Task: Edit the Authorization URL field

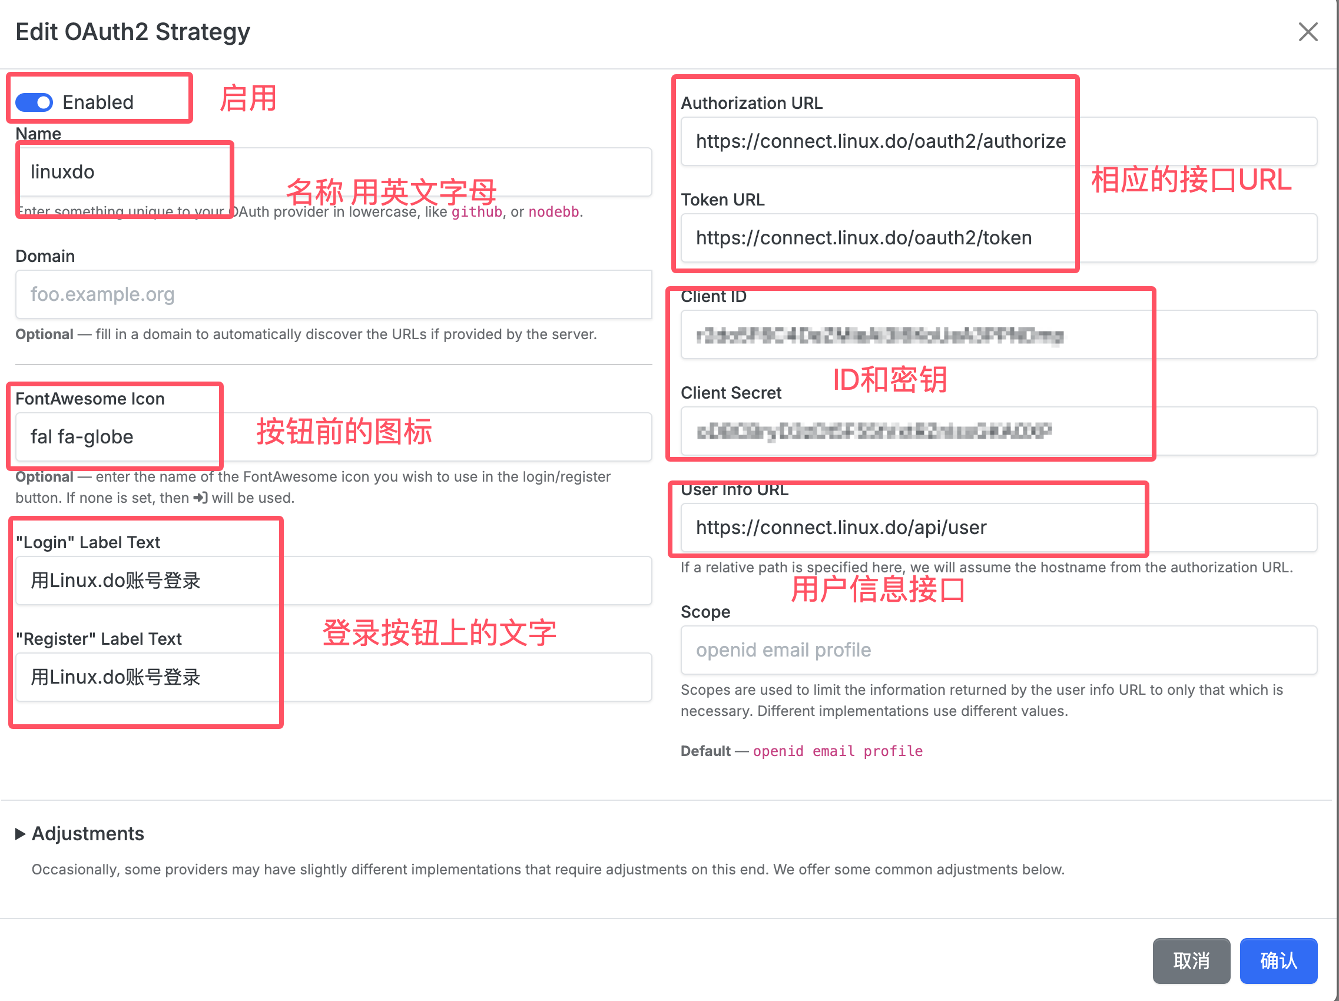Action: point(999,142)
